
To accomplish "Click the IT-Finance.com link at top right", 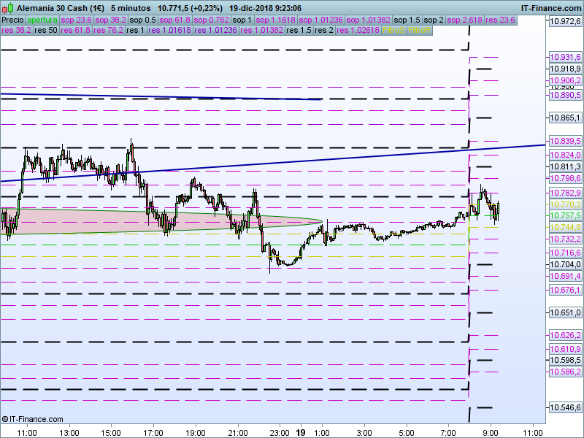I will 550,8.
